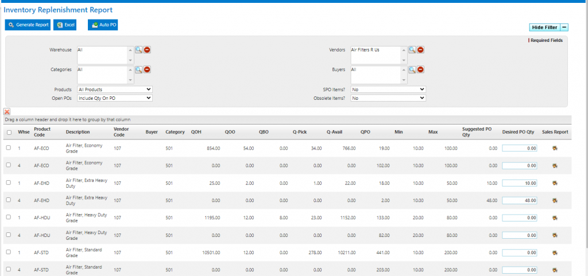Sort by Description column header

click(x=78, y=132)
